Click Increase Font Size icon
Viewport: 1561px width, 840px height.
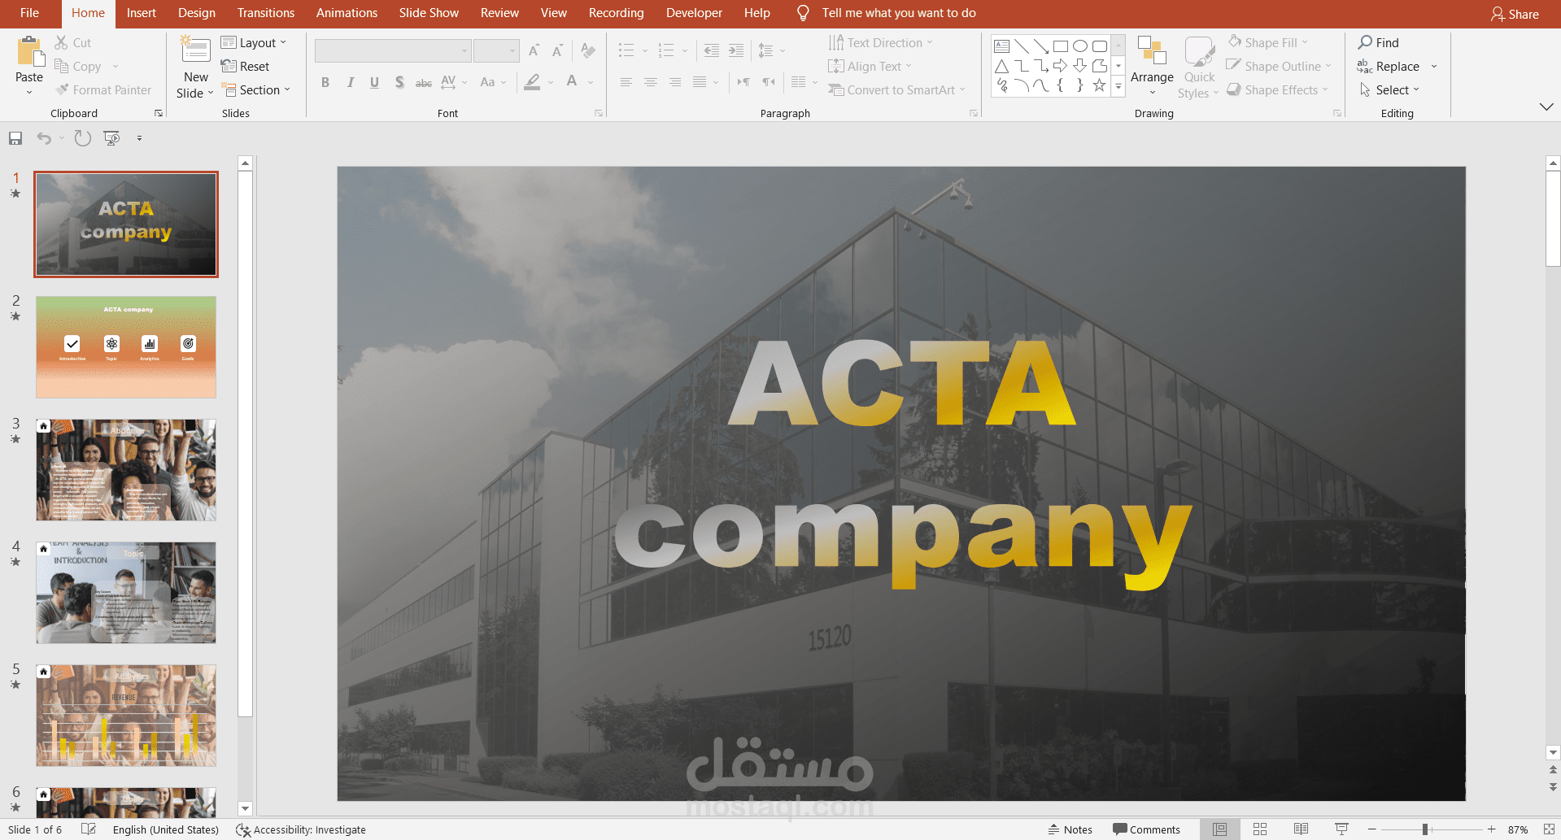pos(534,50)
